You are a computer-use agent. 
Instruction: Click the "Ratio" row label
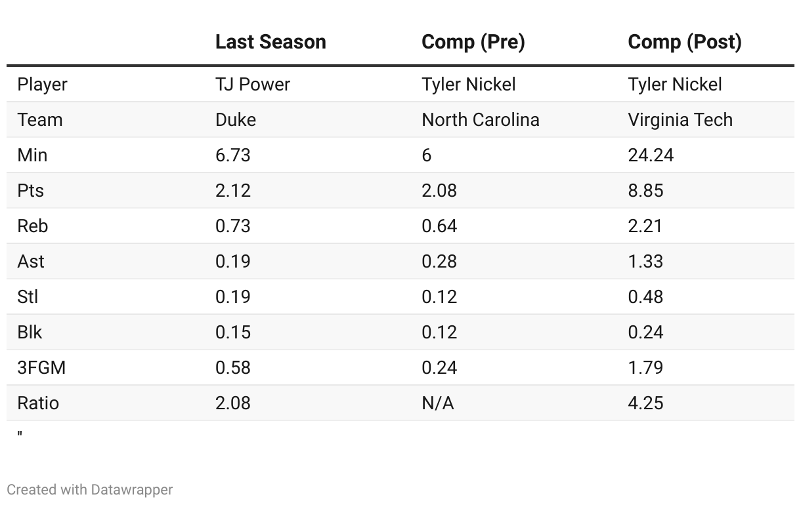pyautogui.click(x=38, y=403)
